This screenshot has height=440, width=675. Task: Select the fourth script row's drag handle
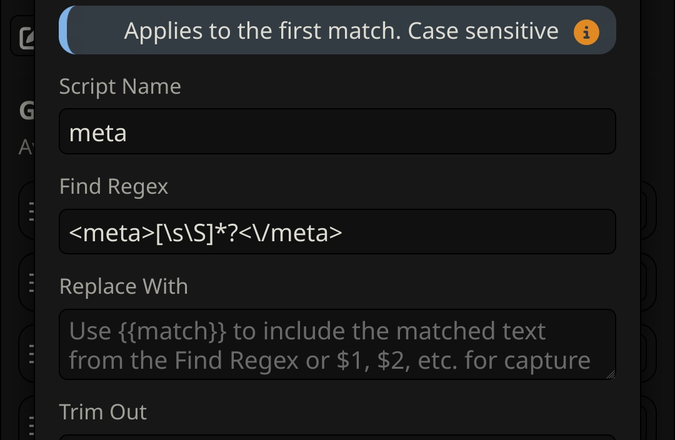31,426
